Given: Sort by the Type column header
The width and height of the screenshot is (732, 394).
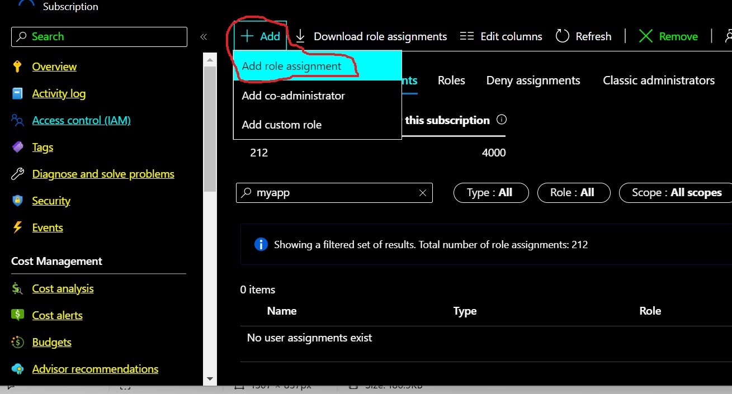Looking at the screenshot, I should 465,311.
